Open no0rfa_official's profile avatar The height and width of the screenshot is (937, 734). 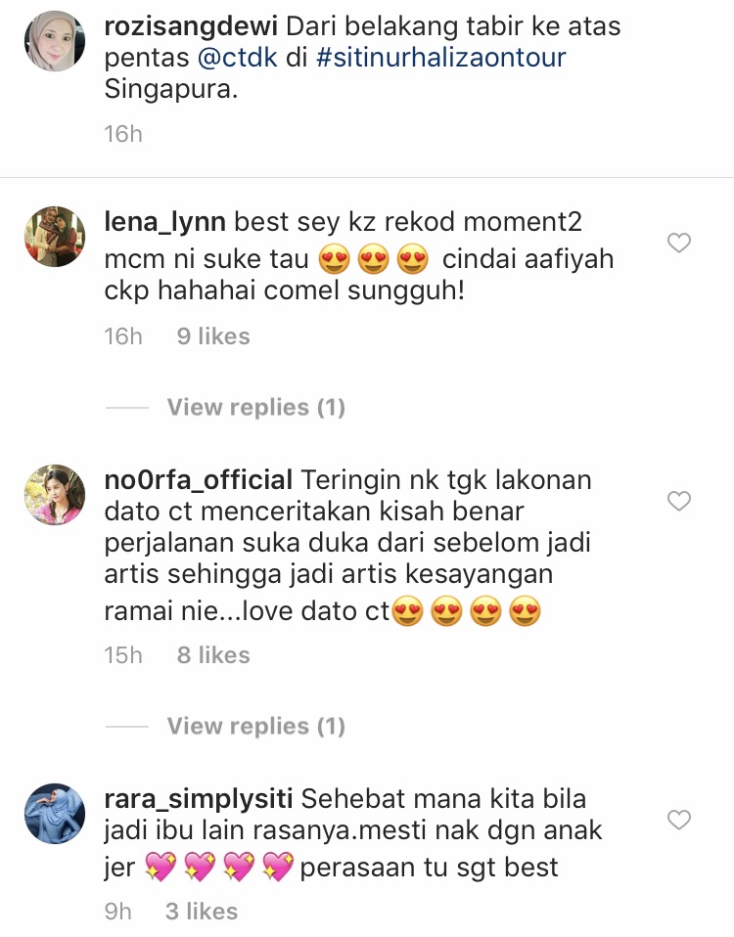click(x=55, y=495)
